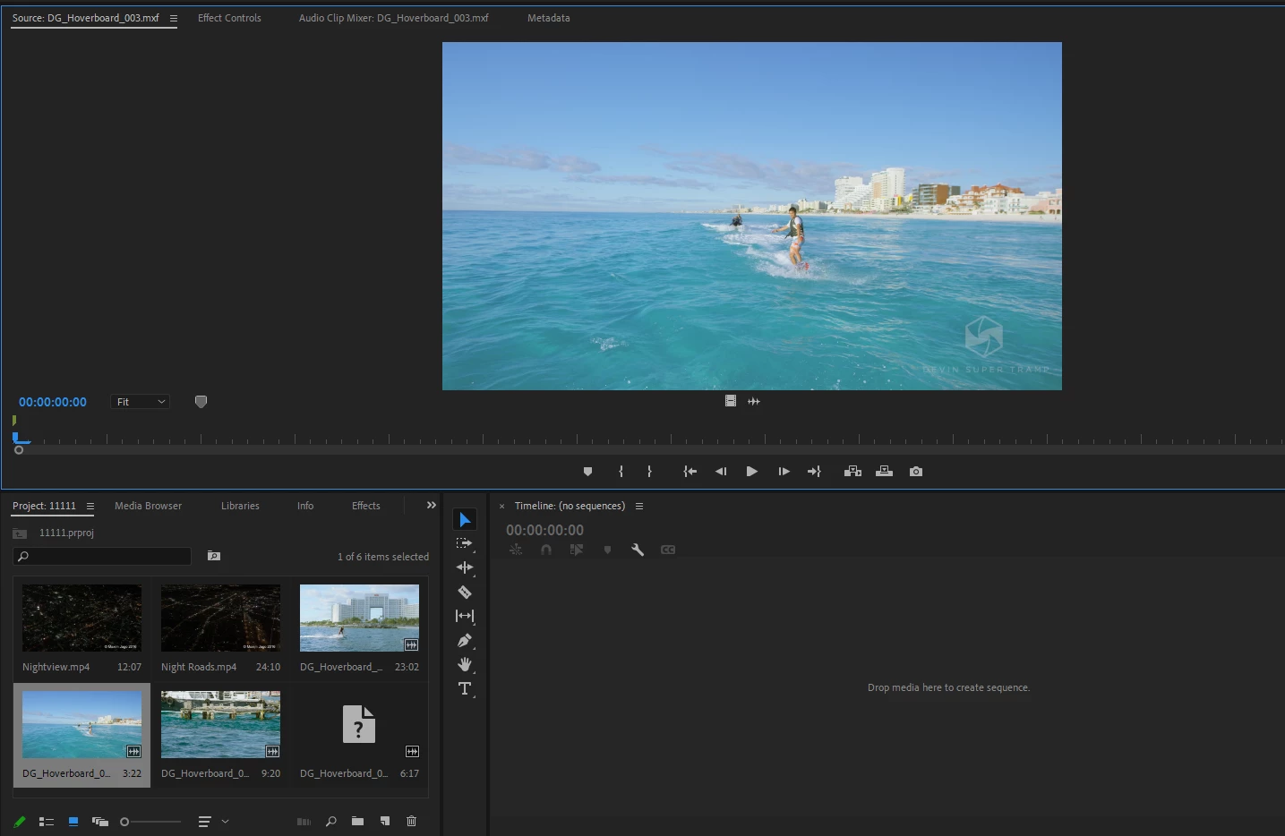Click the Insert button in Source monitor
1285x836 pixels.
point(852,472)
